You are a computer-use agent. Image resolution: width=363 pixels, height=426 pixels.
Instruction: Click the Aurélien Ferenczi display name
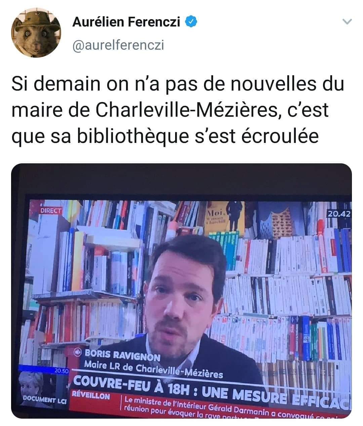pos(126,22)
